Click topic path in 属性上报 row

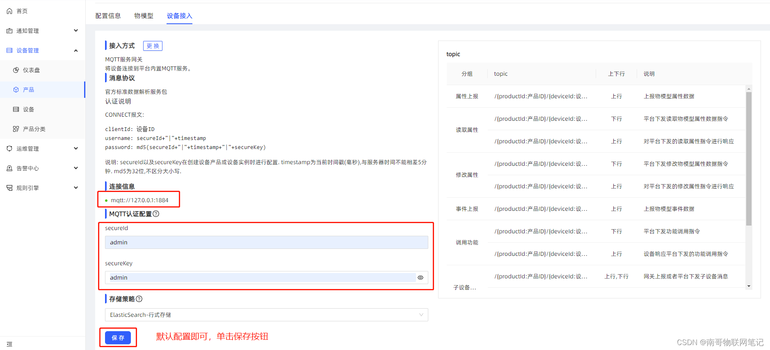click(x=541, y=96)
